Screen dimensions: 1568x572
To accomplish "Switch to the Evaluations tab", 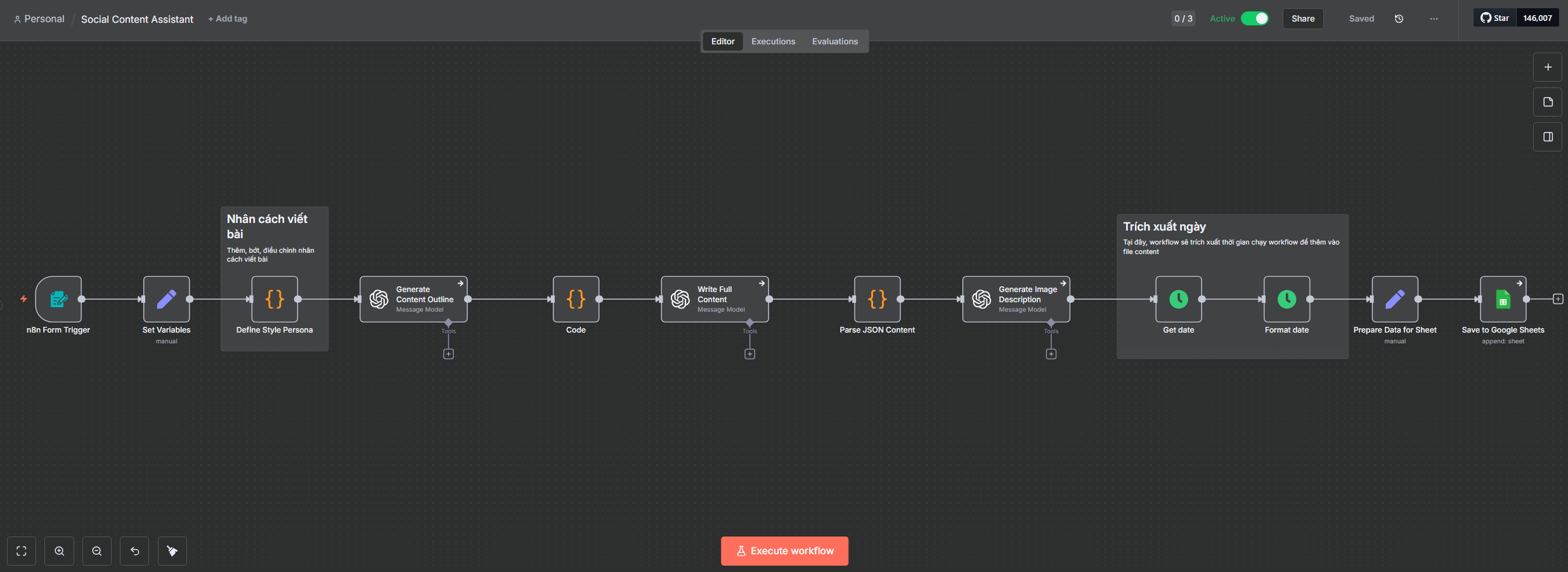I will tap(834, 42).
